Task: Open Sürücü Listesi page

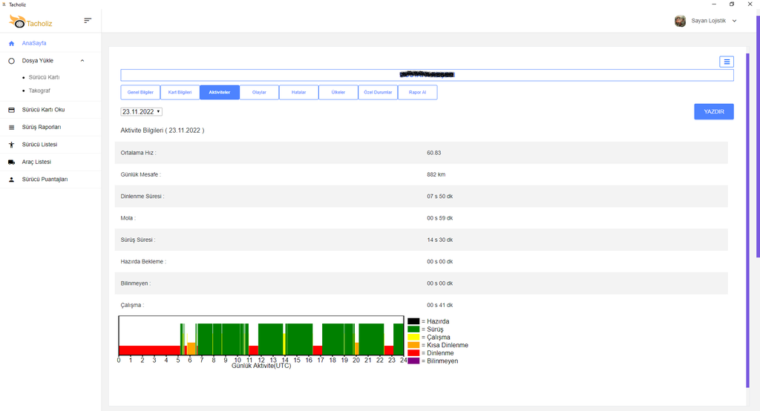Action: (x=39, y=145)
